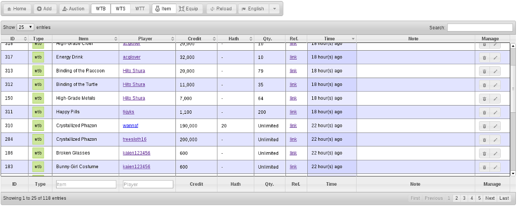Add a new entry
The height and width of the screenshot is (207, 519).
pos(45,9)
